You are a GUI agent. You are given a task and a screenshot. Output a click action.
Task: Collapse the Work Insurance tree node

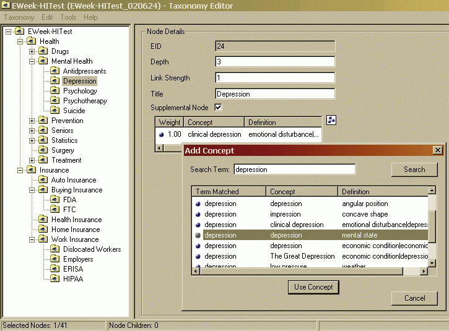[32, 239]
